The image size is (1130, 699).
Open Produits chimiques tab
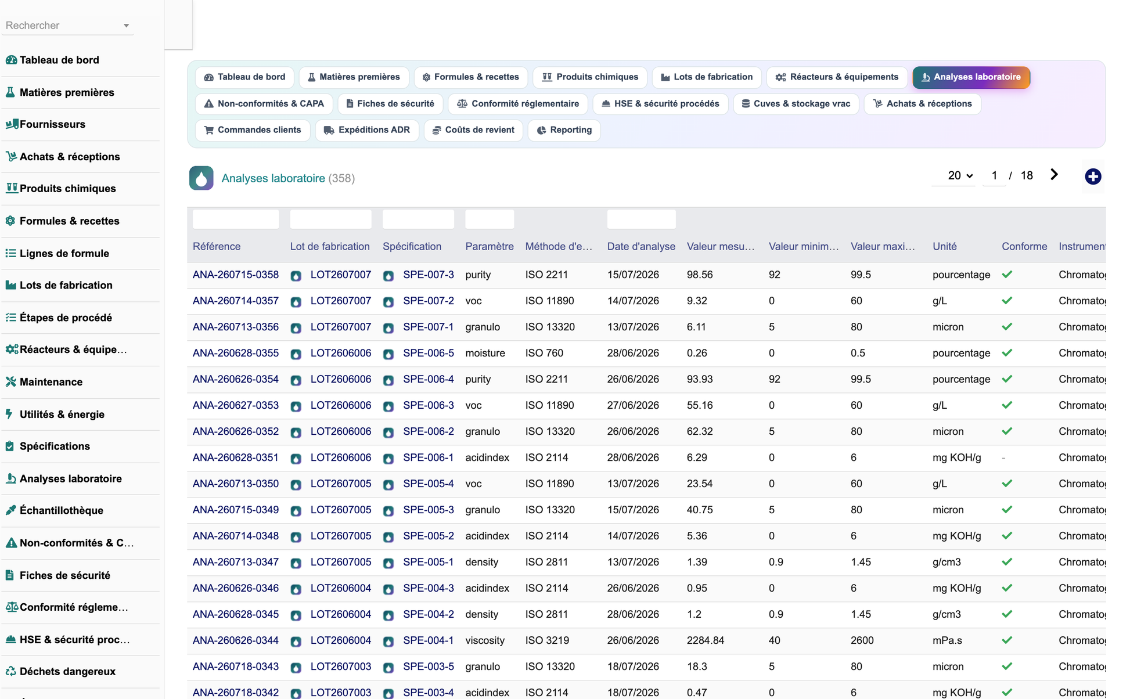590,77
